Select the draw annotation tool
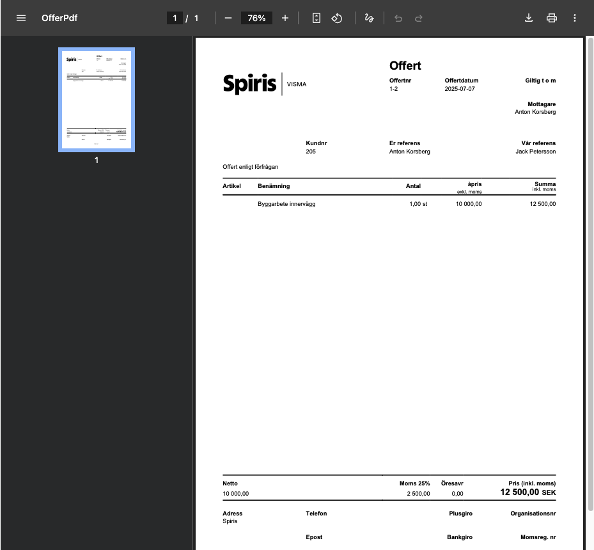 (x=369, y=18)
